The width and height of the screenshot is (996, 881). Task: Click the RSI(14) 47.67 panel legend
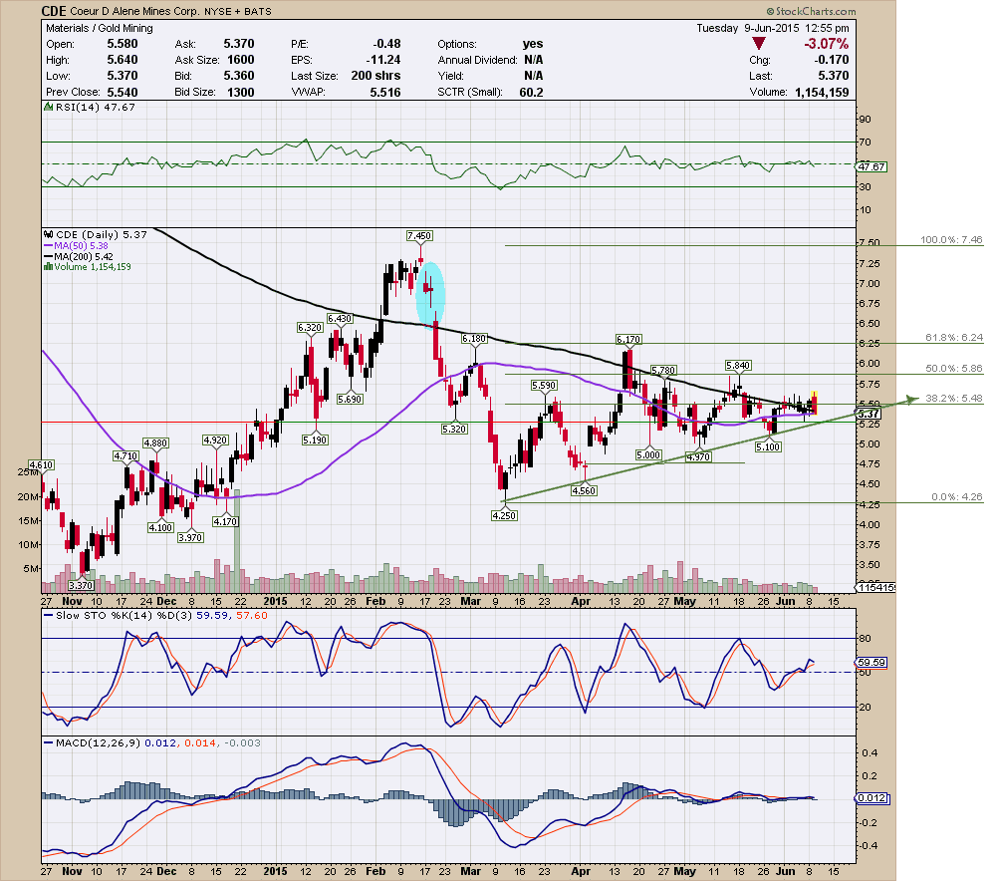pyautogui.click(x=96, y=108)
